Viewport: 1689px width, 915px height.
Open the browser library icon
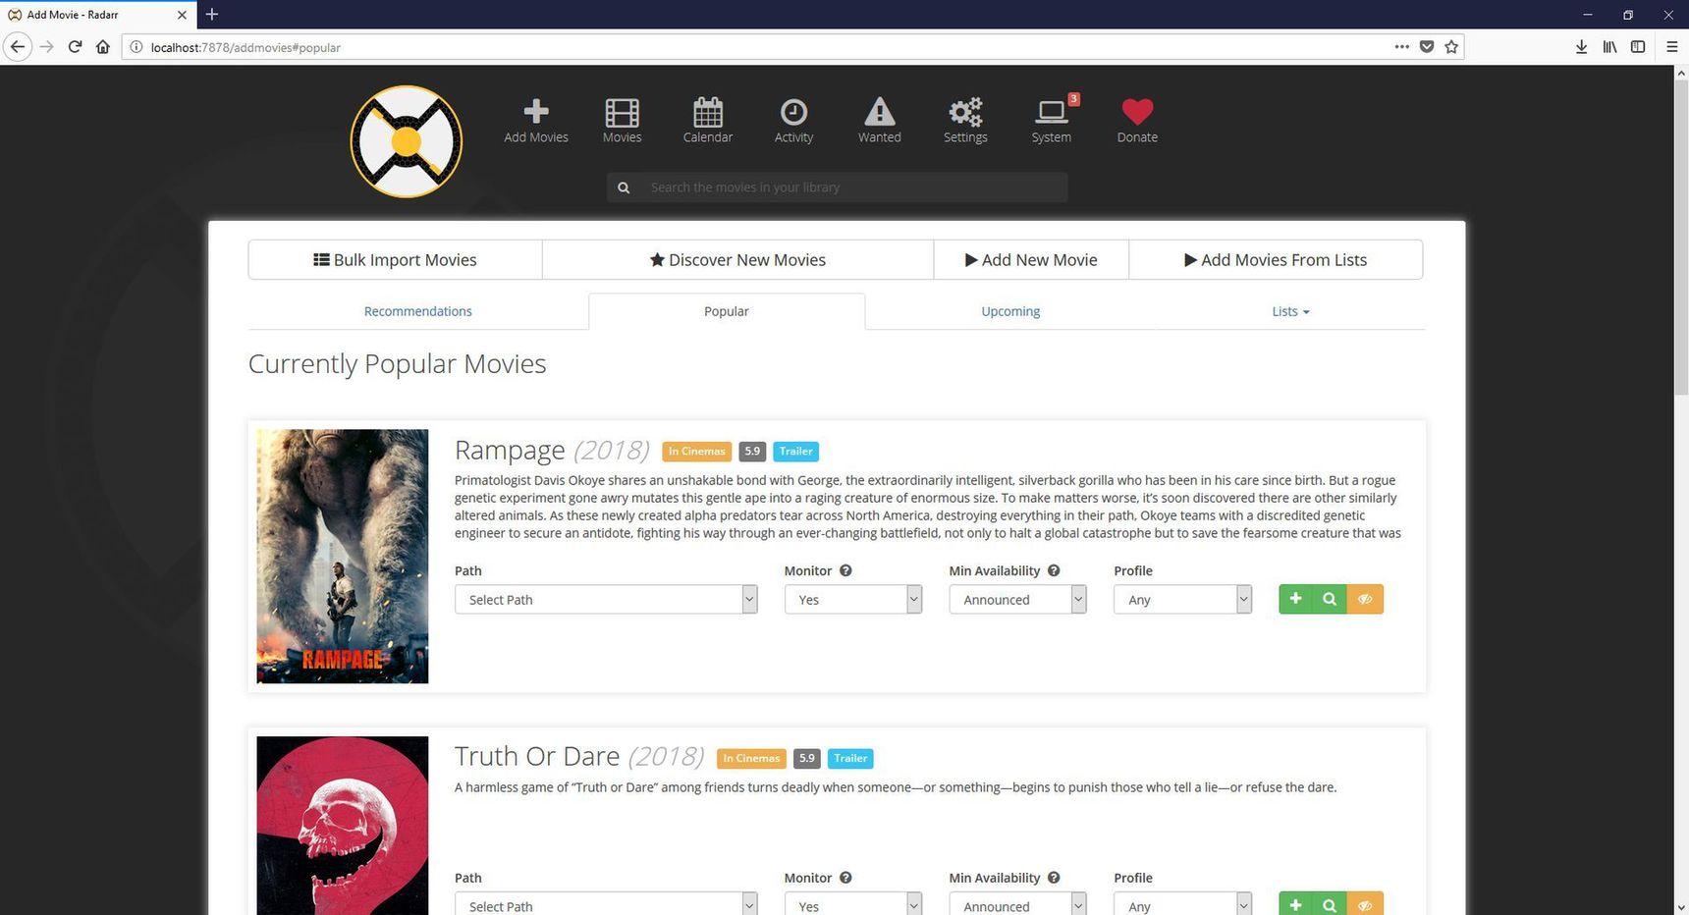pyautogui.click(x=1609, y=46)
